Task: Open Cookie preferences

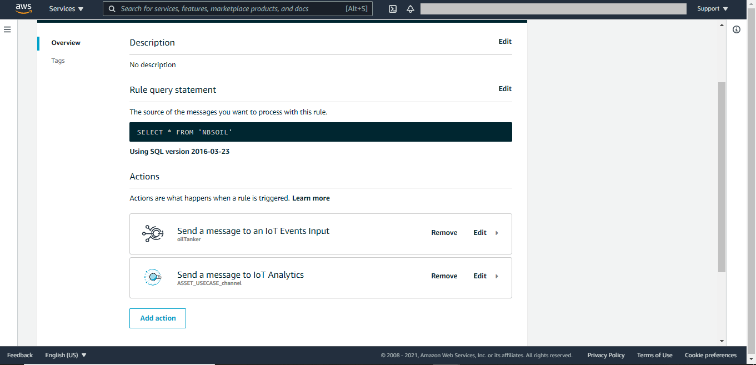Action: 710,355
